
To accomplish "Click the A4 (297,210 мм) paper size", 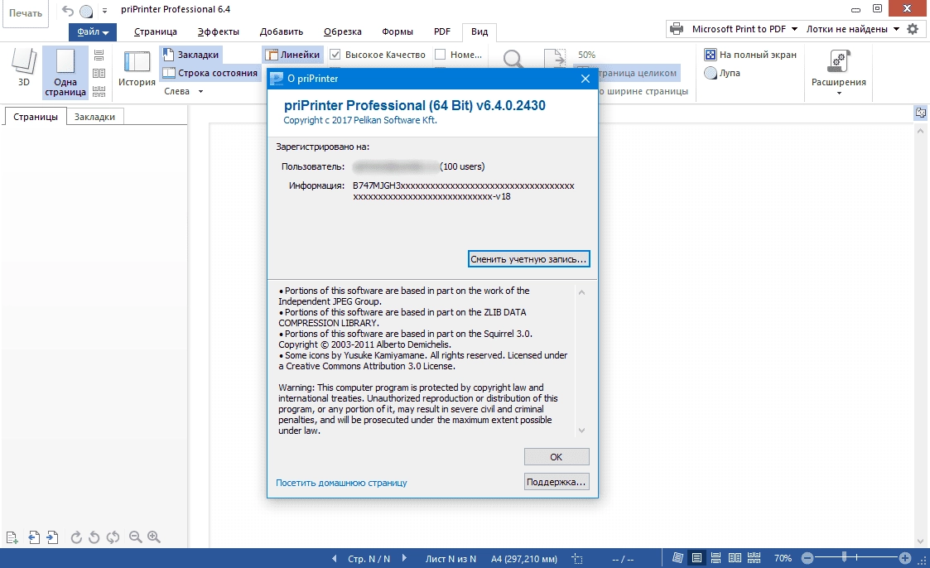I will 523,559.
